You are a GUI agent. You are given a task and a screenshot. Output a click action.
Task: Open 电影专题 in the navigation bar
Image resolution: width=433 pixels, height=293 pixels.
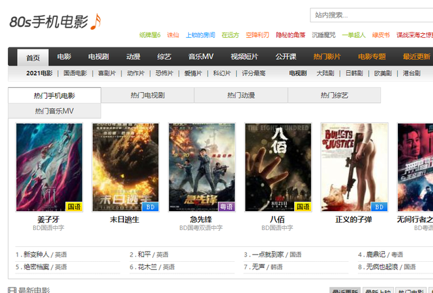tap(371, 57)
